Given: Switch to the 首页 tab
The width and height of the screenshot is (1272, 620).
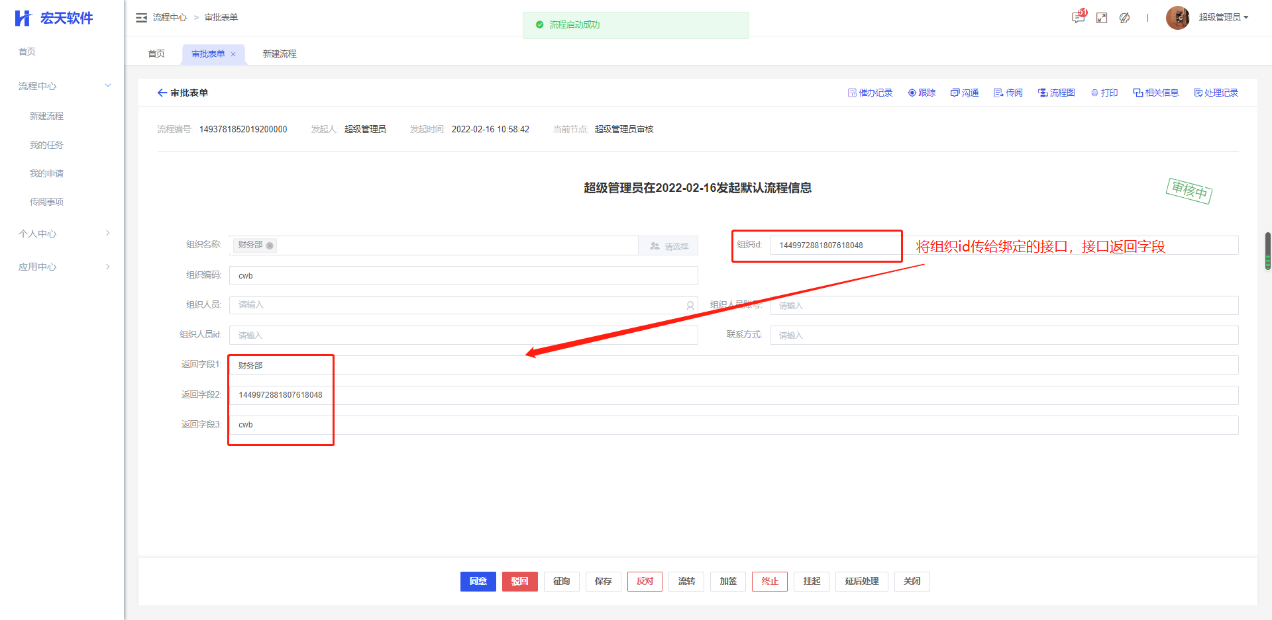Looking at the screenshot, I should click(x=156, y=54).
